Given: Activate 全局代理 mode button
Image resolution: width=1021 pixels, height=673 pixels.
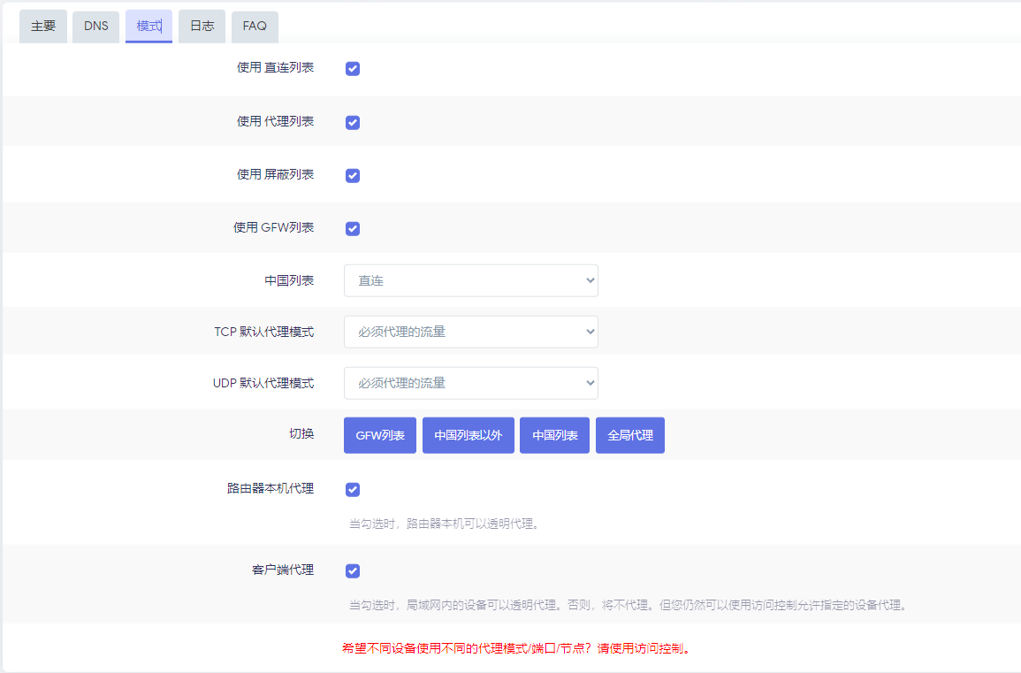Looking at the screenshot, I should tap(629, 435).
